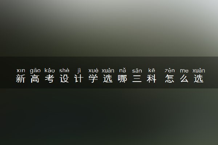Select the character 考 in the banner

pos(50,79)
